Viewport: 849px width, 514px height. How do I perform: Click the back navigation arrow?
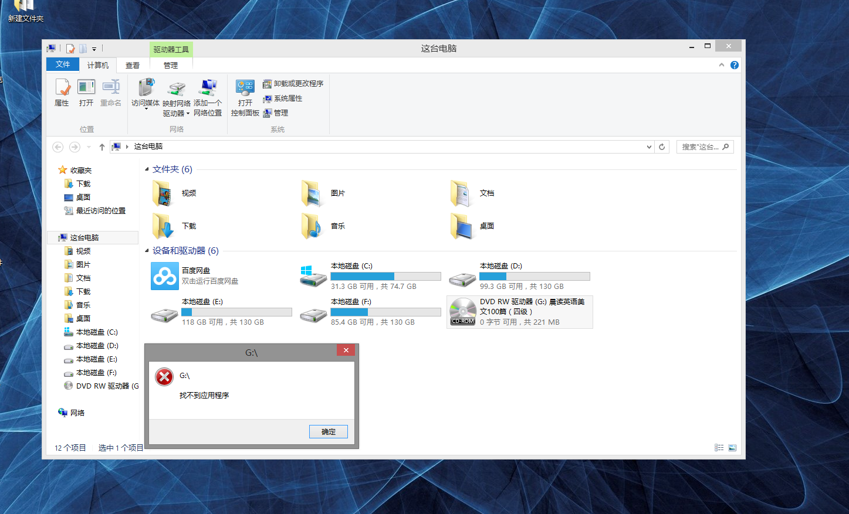pos(57,147)
